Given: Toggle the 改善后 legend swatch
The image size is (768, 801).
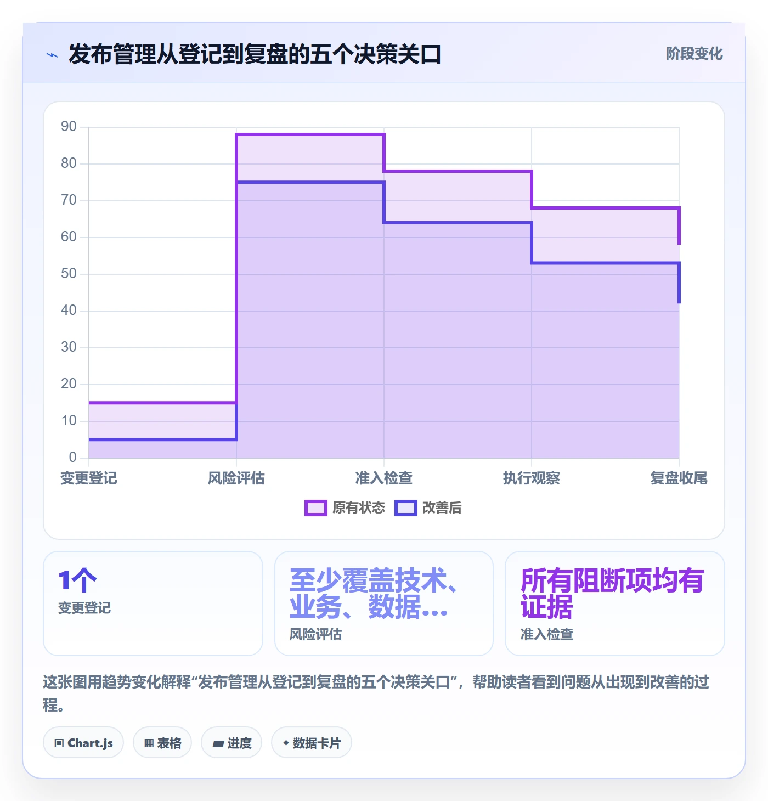Looking at the screenshot, I should coord(406,508).
